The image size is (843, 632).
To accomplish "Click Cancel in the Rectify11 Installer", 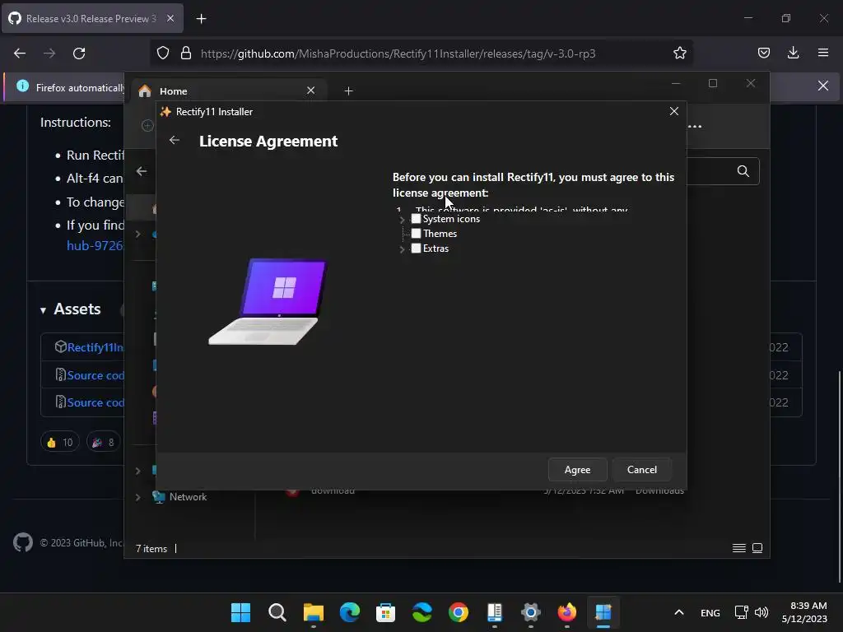I will tap(642, 470).
